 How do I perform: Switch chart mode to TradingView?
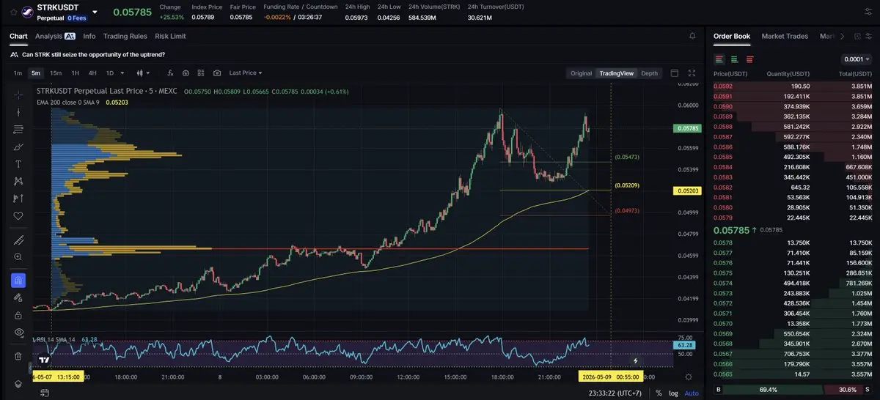click(616, 73)
